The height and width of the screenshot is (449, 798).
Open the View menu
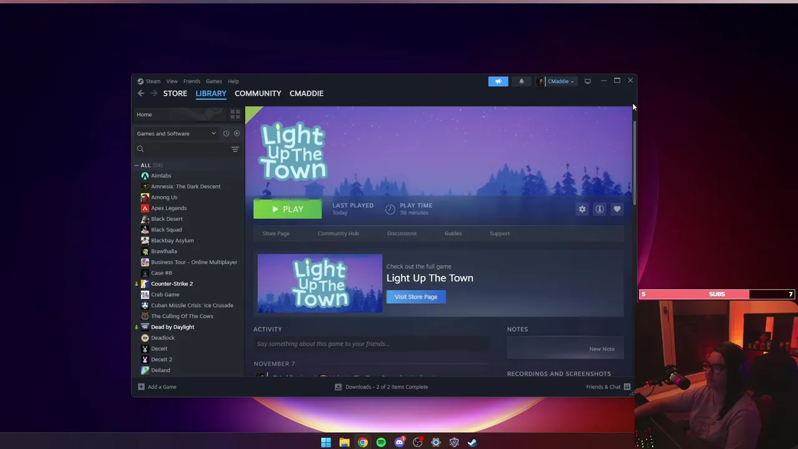[171, 81]
